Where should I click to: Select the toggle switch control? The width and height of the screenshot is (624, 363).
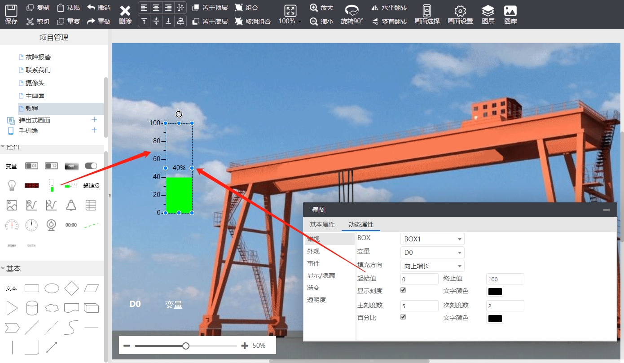91,166
